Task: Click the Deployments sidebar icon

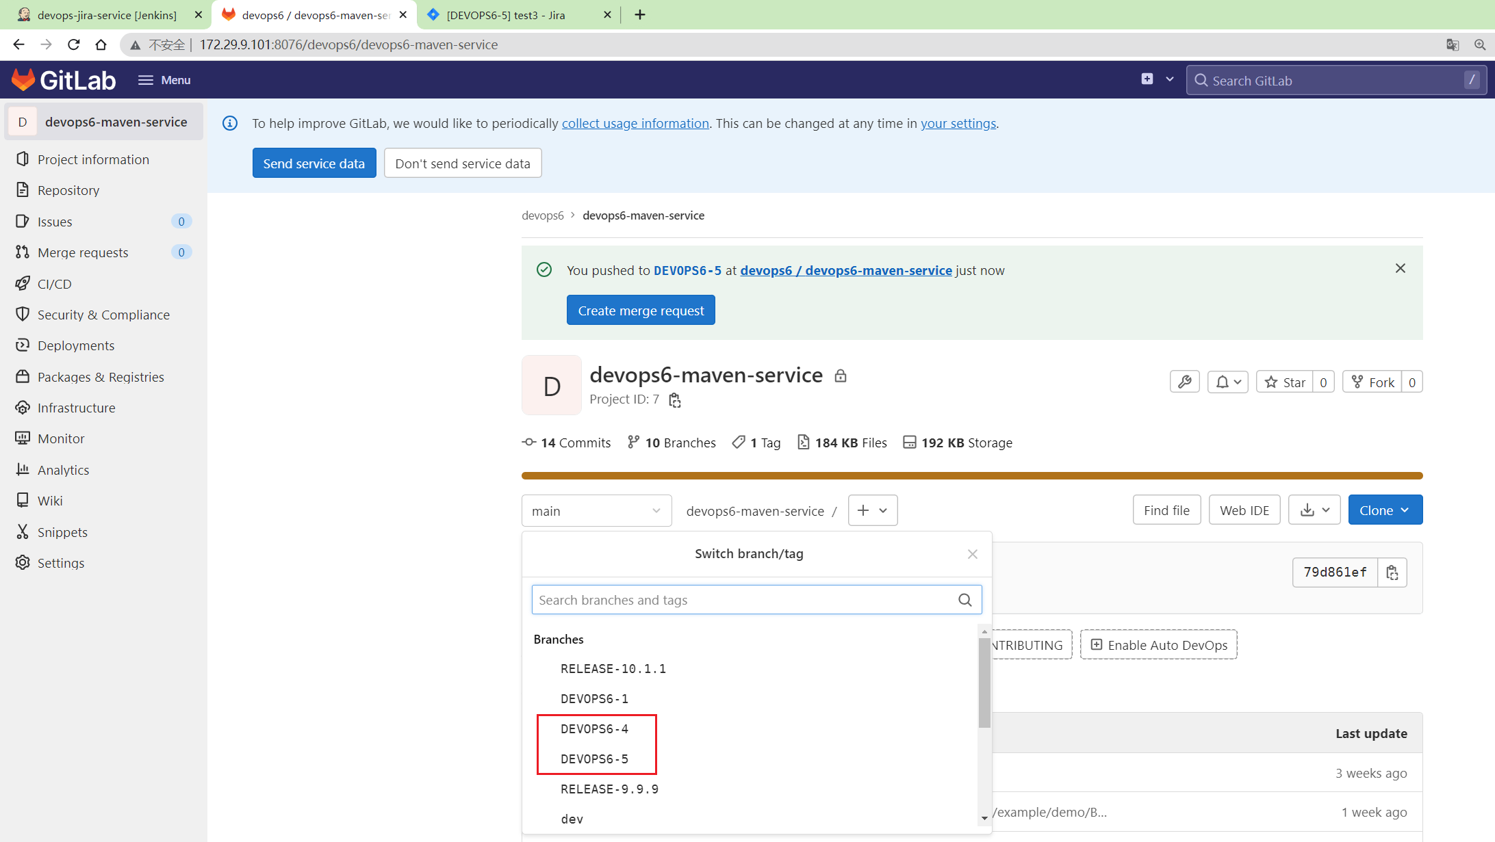Action: 23,345
